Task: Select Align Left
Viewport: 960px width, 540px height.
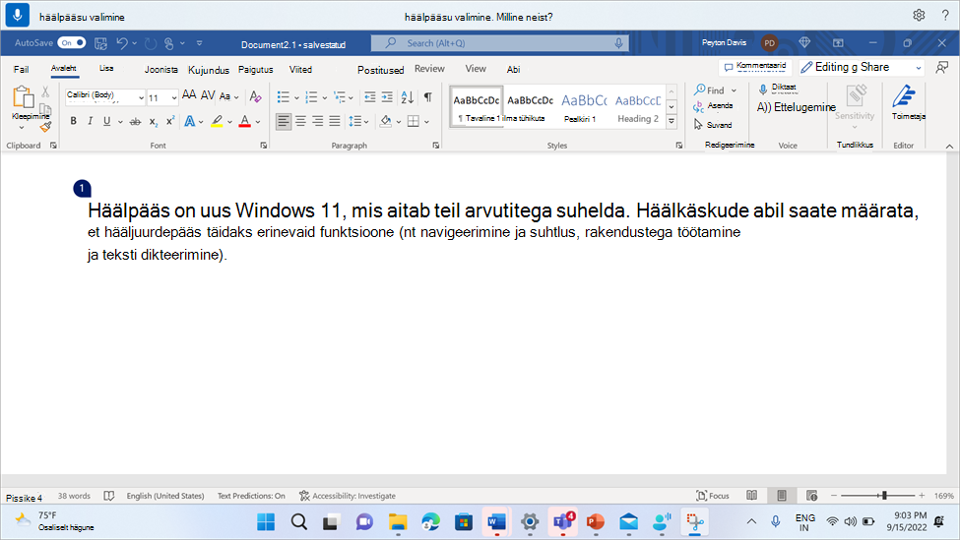Action: 283,121
